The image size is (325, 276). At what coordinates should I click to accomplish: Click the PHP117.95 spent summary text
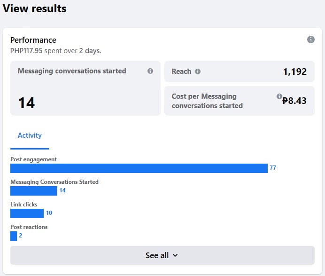[x=55, y=50]
